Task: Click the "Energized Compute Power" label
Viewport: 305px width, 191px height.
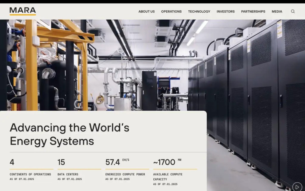Action: pos(125,174)
